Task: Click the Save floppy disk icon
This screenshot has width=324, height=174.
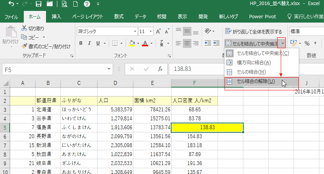Action: pyautogui.click(x=39, y=4)
